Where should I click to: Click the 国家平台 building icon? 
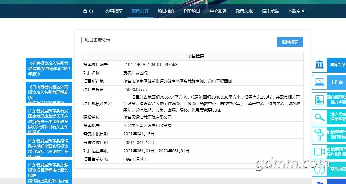(x=320, y=65)
